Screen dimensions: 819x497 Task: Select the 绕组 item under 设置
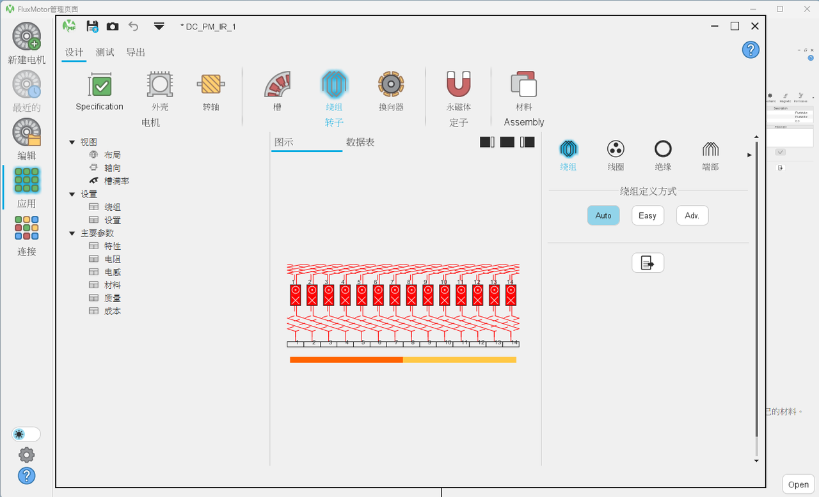112,207
